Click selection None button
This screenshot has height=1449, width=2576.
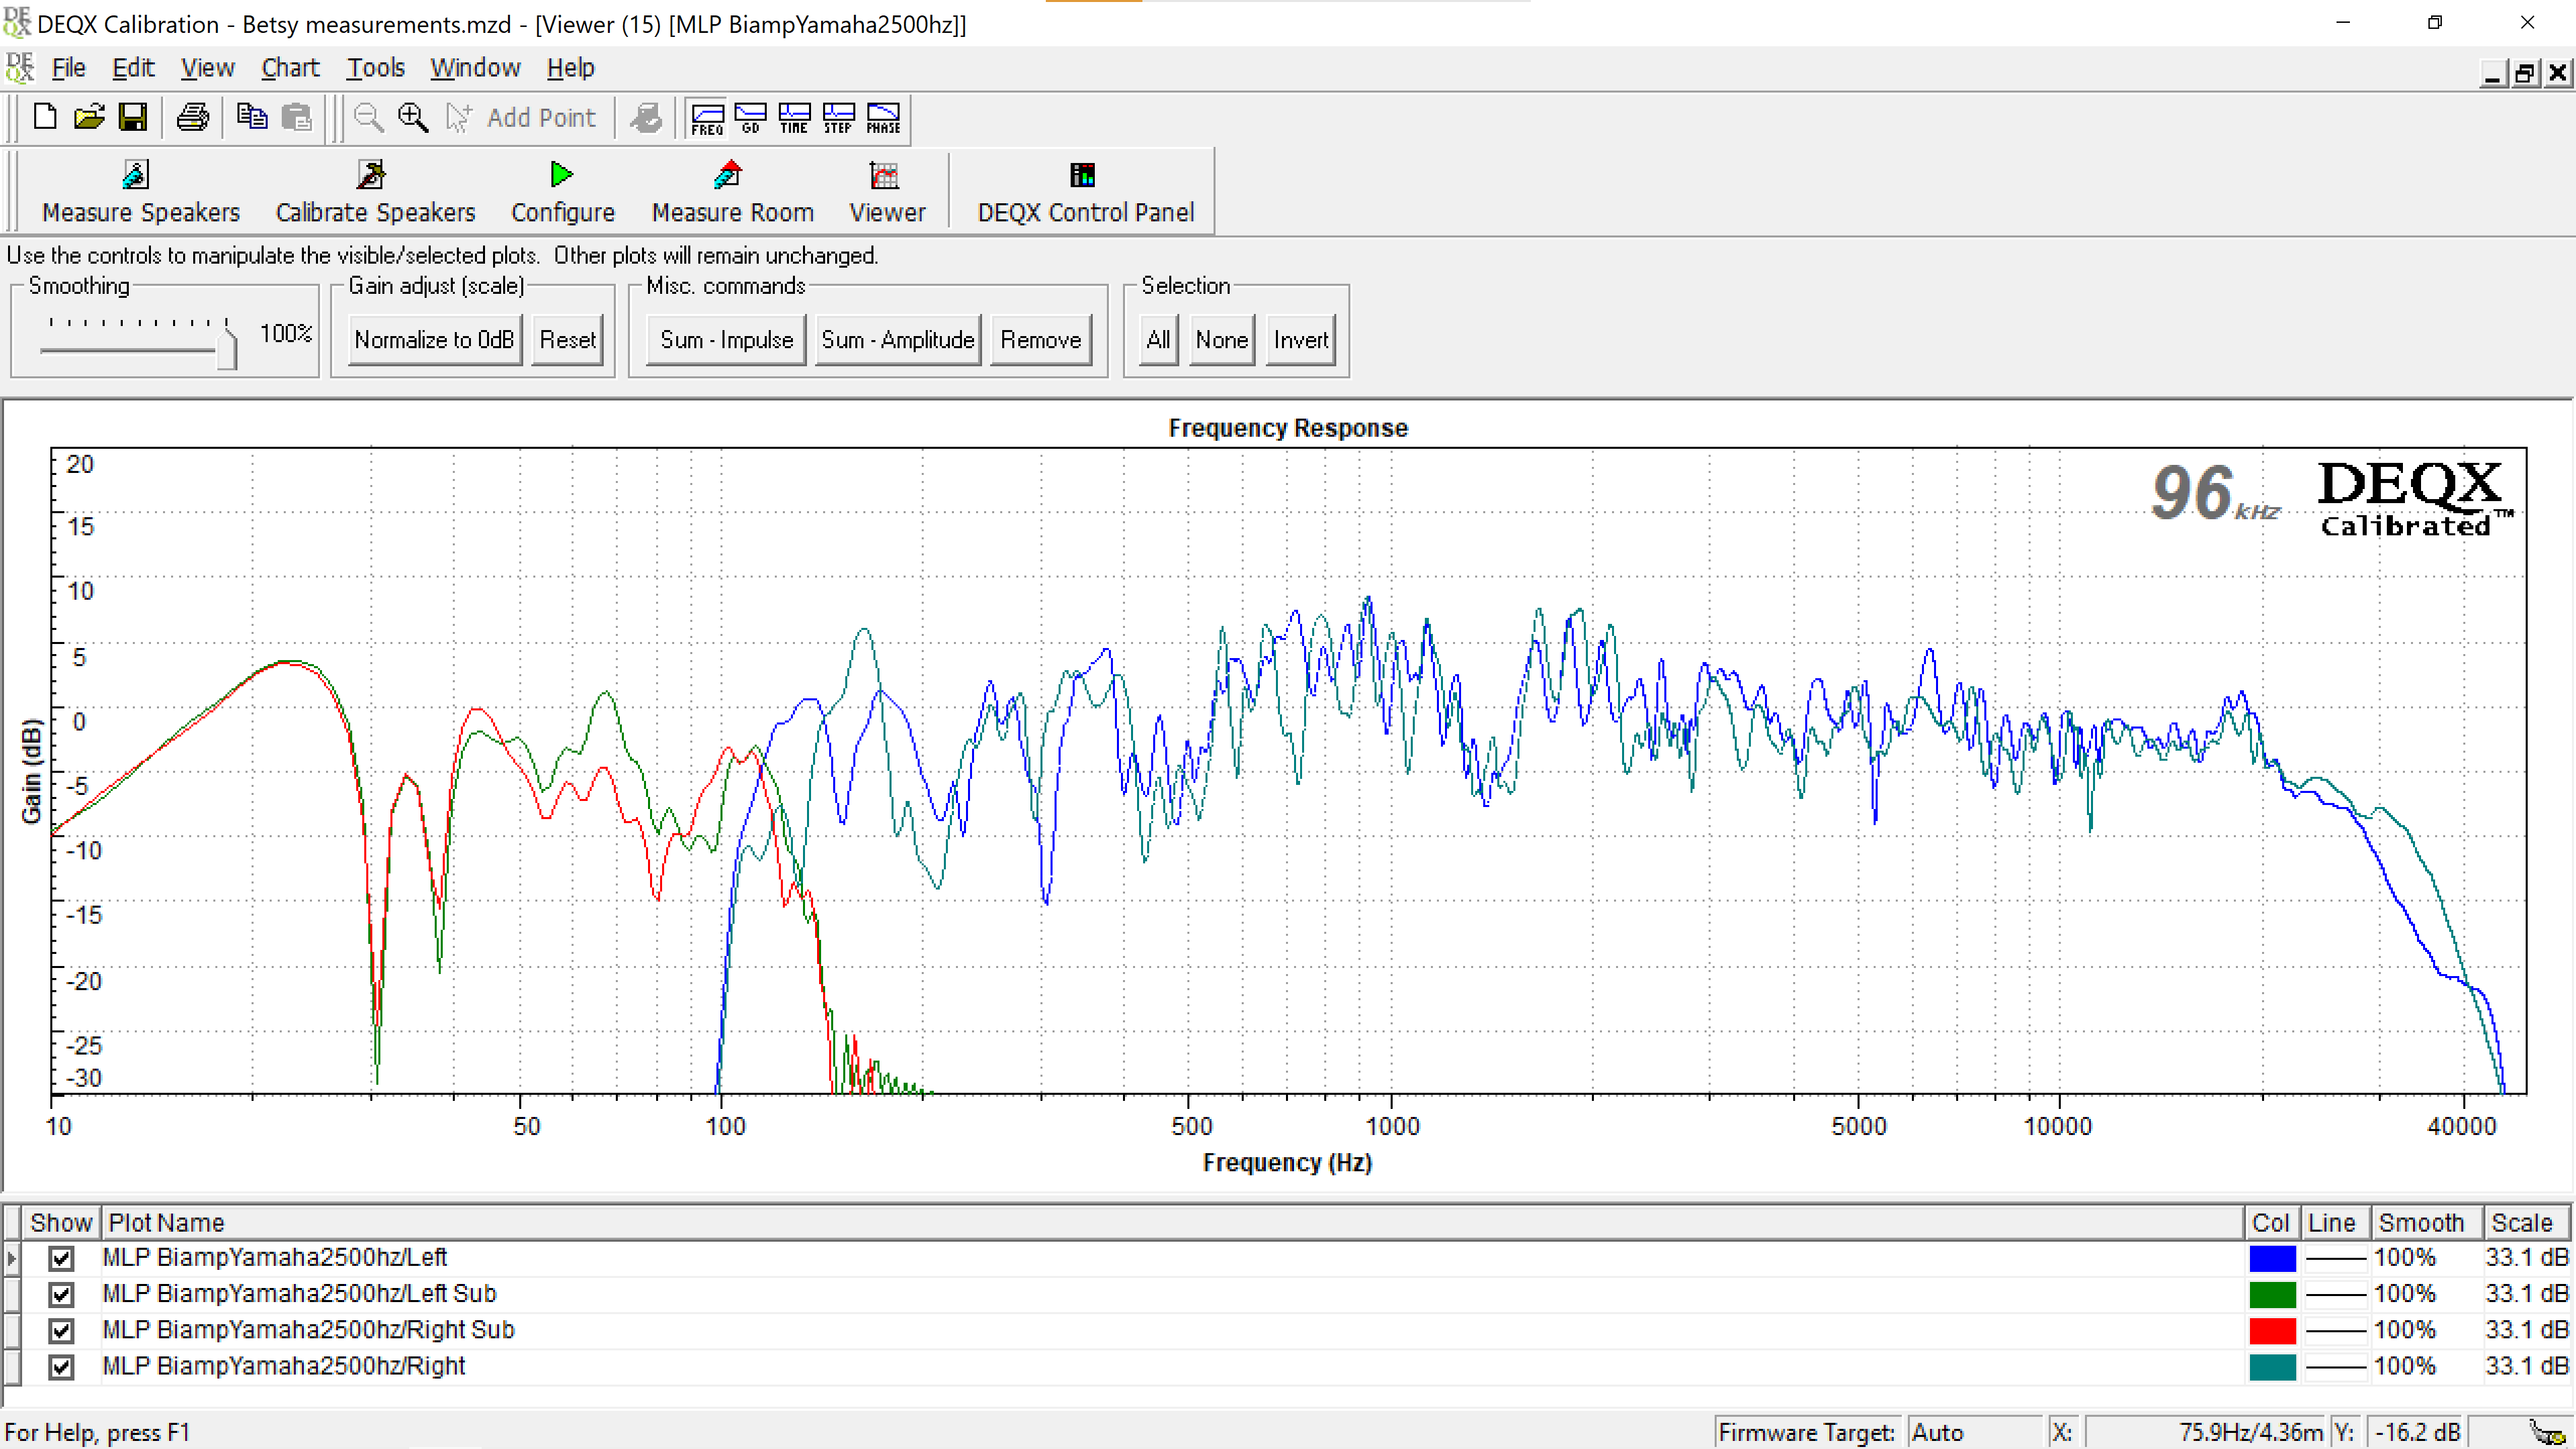pyautogui.click(x=1221, y=340)
